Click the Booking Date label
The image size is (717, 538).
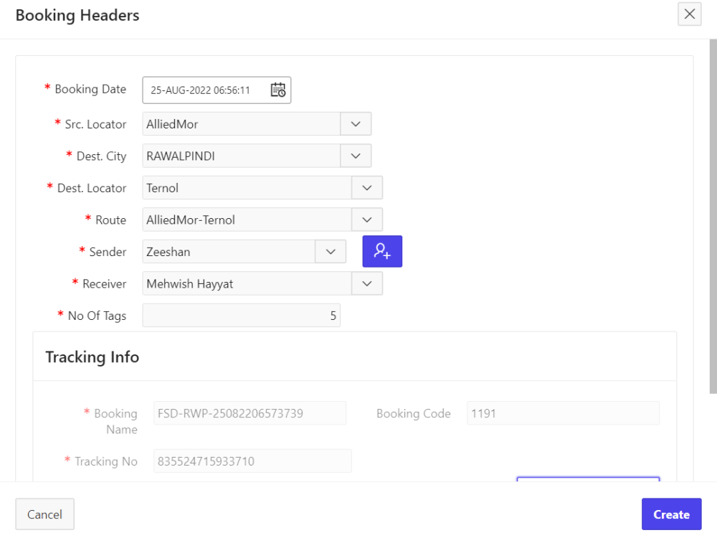coord(90,89)
